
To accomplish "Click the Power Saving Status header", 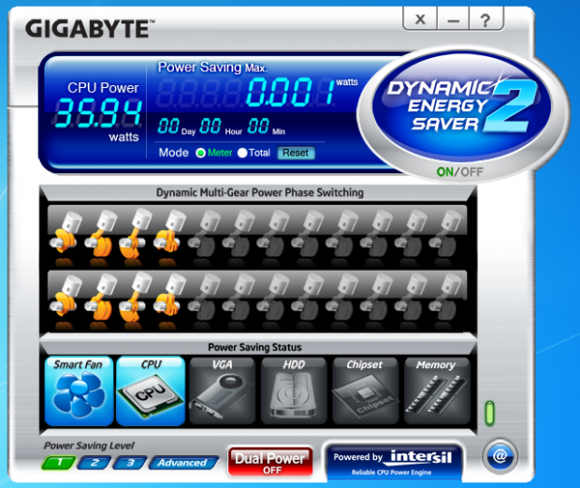I will pos(254,348).
